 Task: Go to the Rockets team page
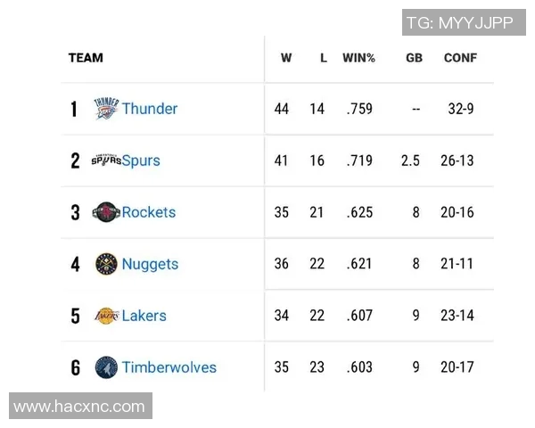tap(149, 212)
